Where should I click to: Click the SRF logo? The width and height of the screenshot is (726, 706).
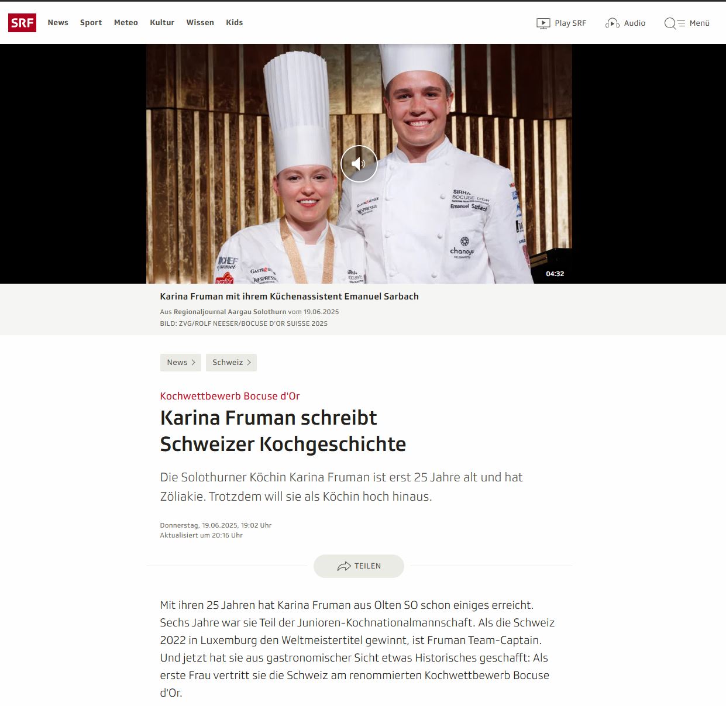22,23
